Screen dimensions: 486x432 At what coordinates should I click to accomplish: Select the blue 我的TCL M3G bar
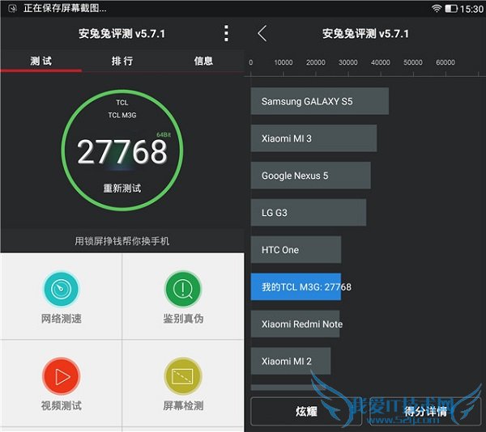[x=296, y=287]
